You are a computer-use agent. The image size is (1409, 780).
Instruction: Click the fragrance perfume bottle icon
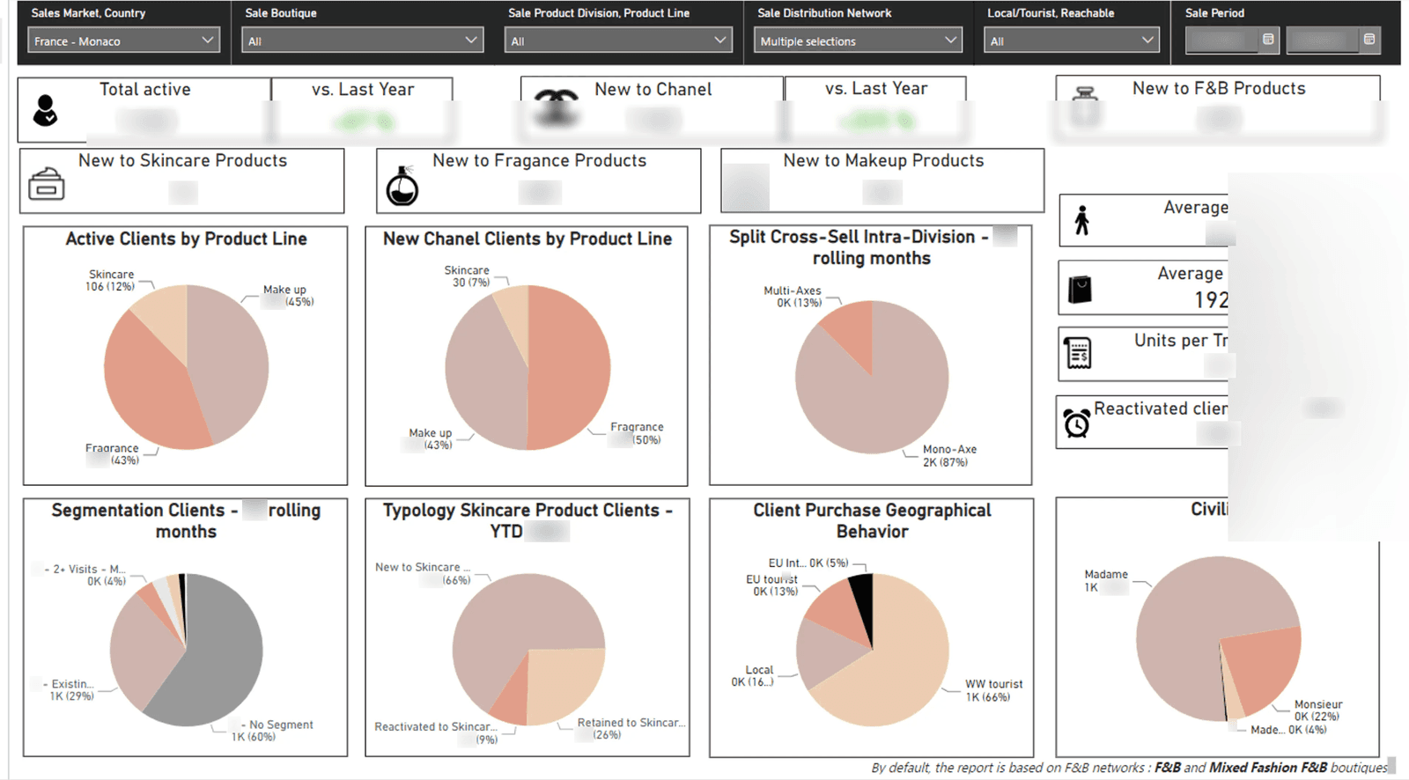402,186
